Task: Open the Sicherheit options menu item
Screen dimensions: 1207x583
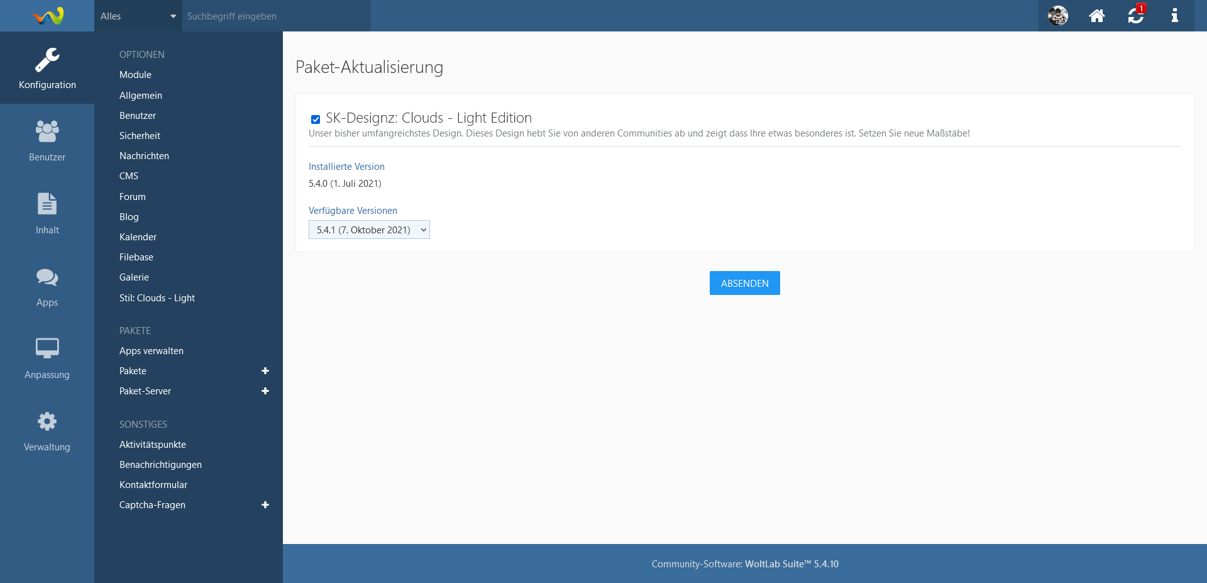Action: click(x=140, y=136)
